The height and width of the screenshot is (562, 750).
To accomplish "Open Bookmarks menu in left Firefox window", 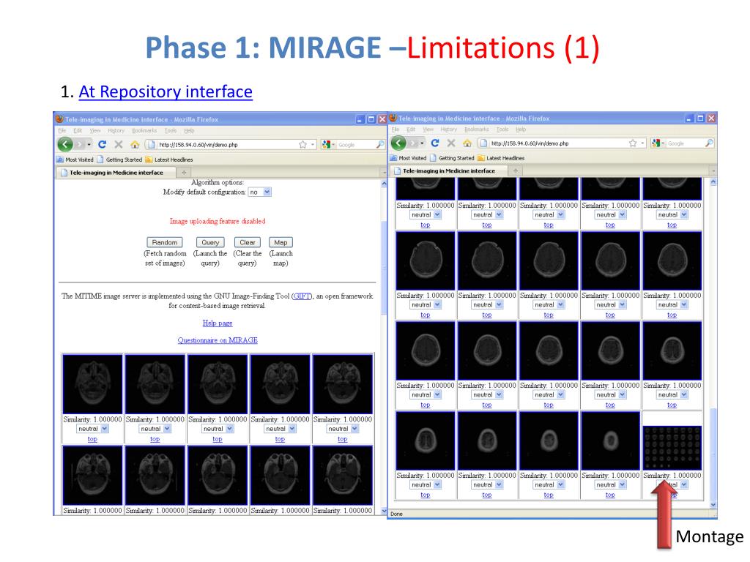I will click(144, 130).
